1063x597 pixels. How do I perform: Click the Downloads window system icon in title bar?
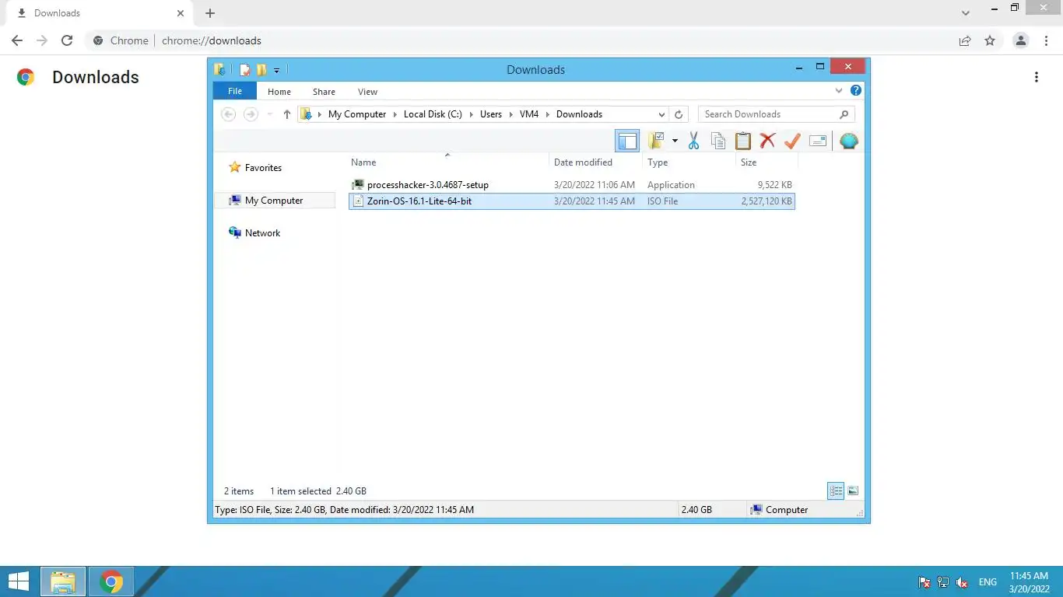(x=220, y=70)
